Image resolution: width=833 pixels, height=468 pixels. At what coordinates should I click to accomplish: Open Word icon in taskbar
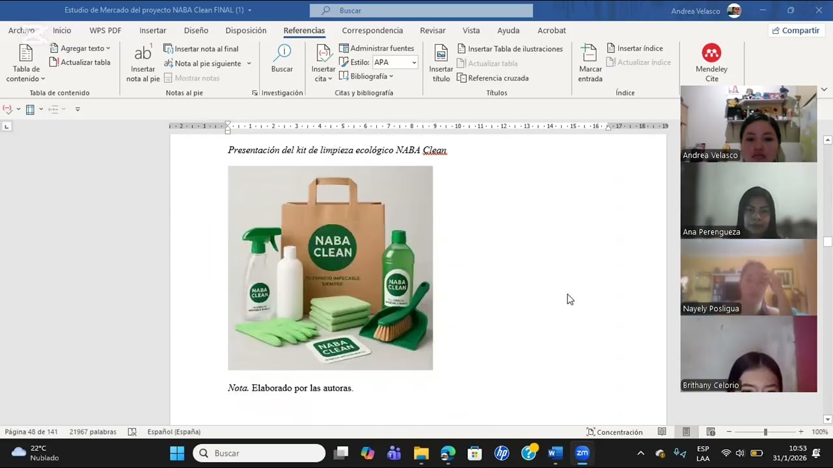coord(555,453)
